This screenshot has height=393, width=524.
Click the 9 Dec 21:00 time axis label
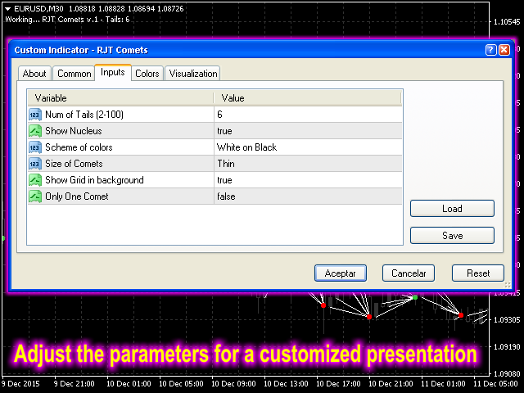click(x=75, y=384)
